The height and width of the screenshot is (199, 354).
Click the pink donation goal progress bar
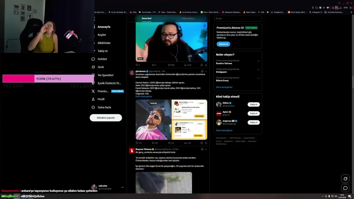(x=48, y=79)
